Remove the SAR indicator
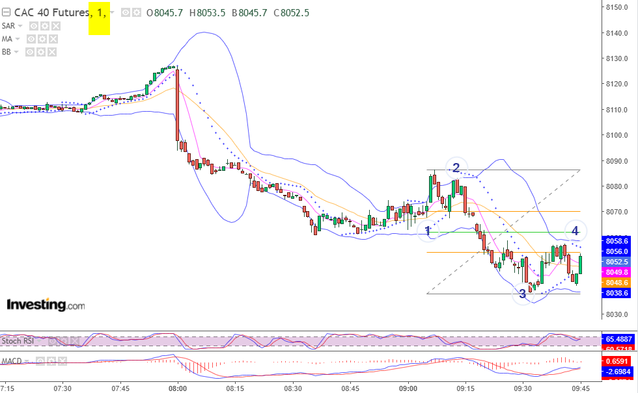 click(x=56, y=26)
